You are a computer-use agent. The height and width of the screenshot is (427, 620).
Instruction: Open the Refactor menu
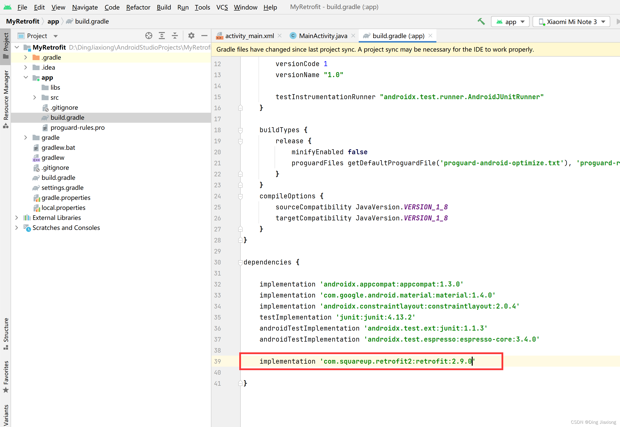(138, 7)
